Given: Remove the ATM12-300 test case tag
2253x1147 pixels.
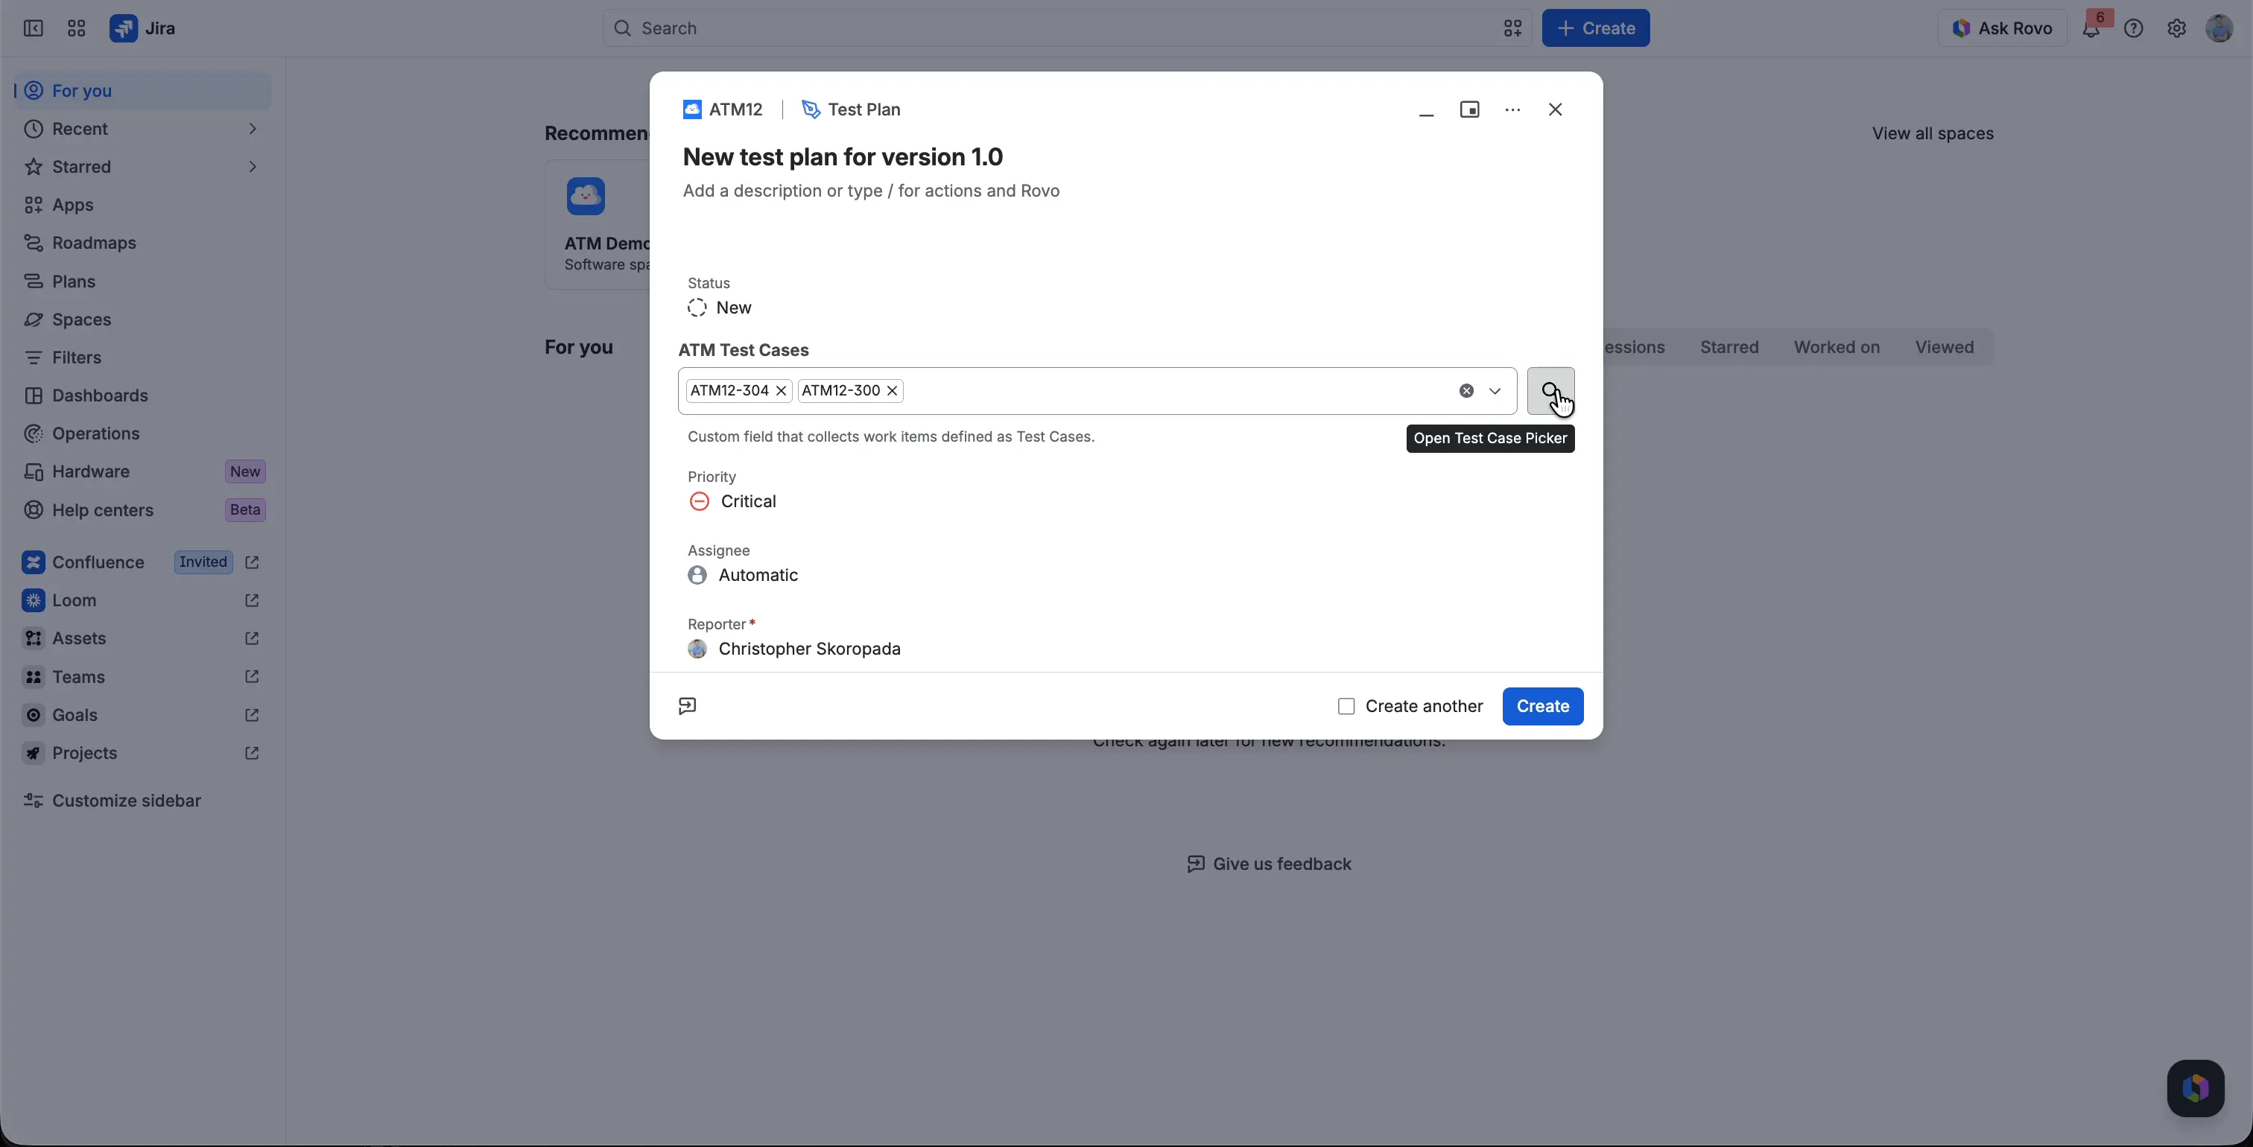Looking at the screenshot, I should tap(892, 391).
